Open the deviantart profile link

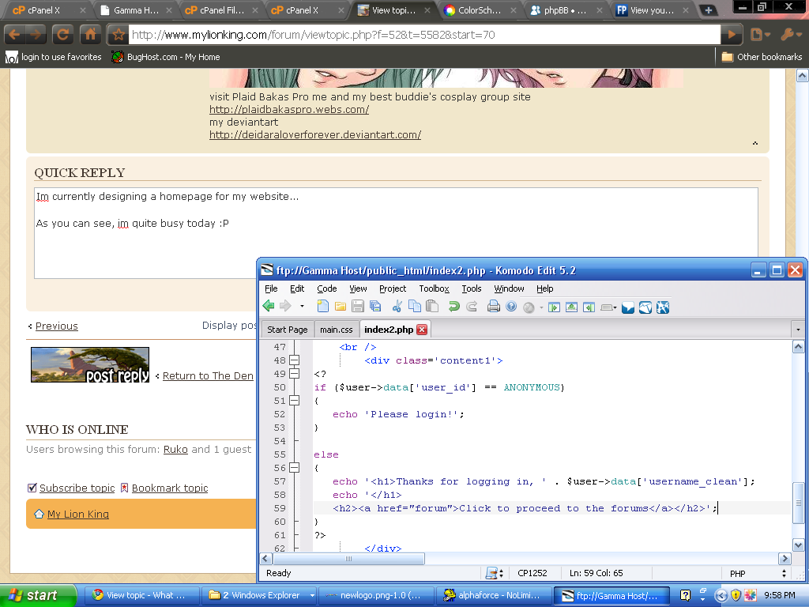pyautogui.click(x=314, y=135)
